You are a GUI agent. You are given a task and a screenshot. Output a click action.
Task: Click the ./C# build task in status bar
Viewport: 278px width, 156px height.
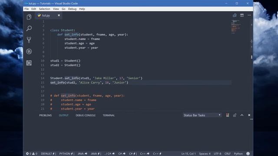[x=110, y=154]
